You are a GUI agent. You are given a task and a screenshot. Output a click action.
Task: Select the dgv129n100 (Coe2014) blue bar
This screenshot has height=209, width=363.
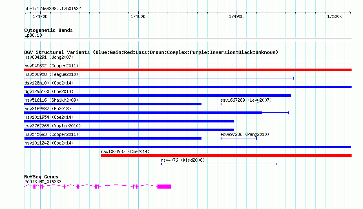(x=157, y=96)
